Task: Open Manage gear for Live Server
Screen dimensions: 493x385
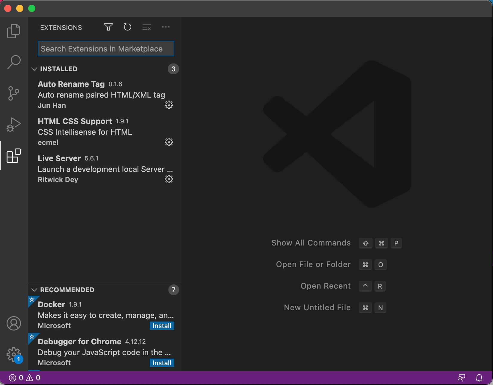Action: click(x=169, y=179)
